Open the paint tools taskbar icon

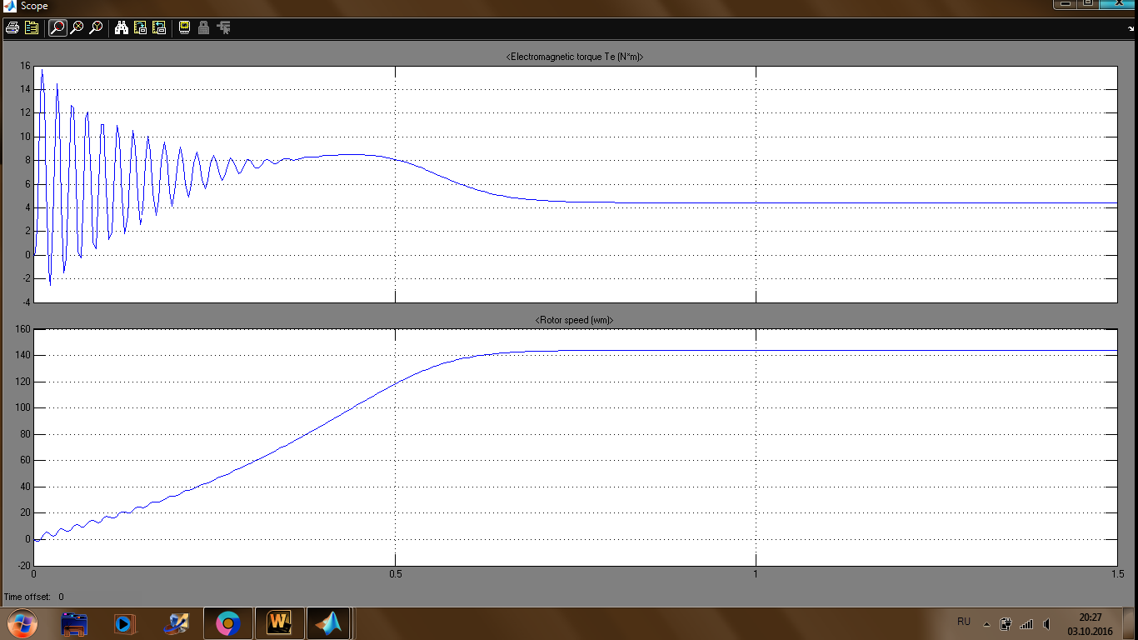click(176, 623)
